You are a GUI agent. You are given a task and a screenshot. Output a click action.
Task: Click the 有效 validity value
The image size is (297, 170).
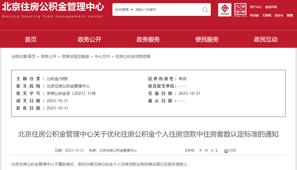(183, 79)
